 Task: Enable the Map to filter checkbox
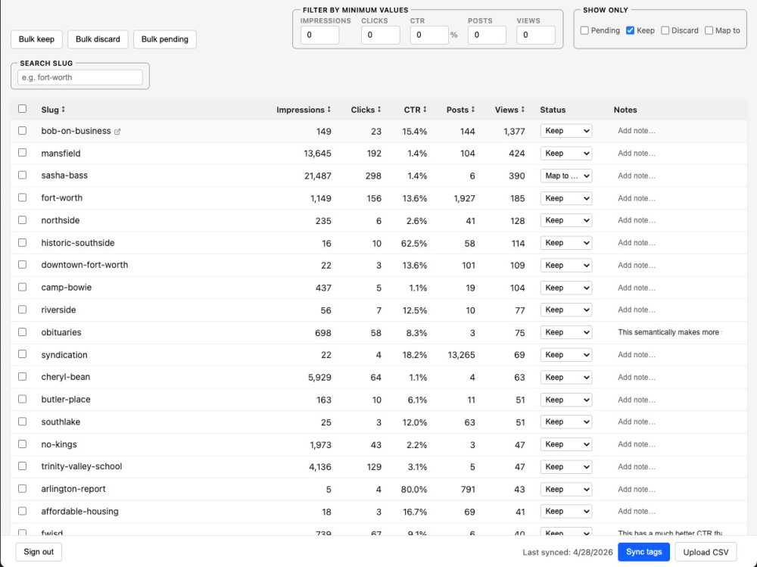point(709,30)
